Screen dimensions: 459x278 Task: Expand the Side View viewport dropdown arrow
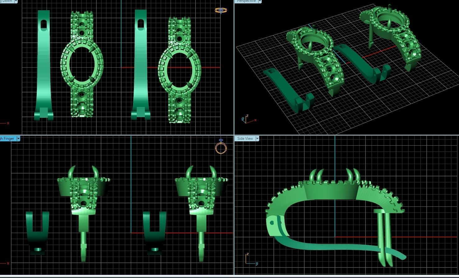(x=257, y=139)
